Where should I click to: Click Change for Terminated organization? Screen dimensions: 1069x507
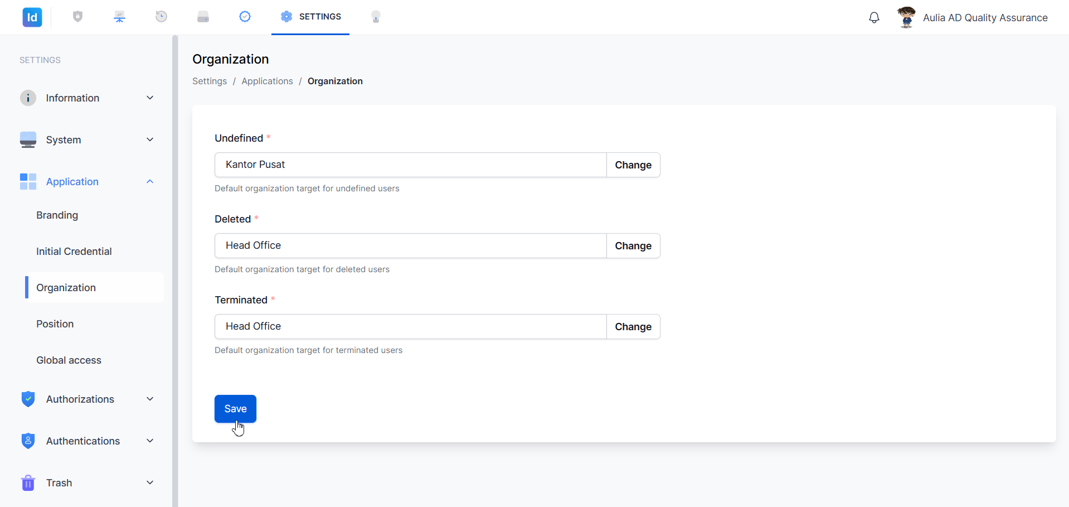(633, 327)
